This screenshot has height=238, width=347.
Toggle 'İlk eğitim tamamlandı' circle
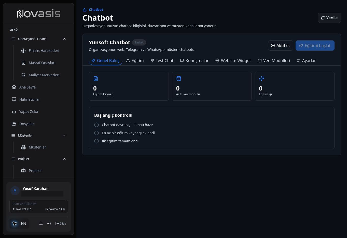coord(96,141)
